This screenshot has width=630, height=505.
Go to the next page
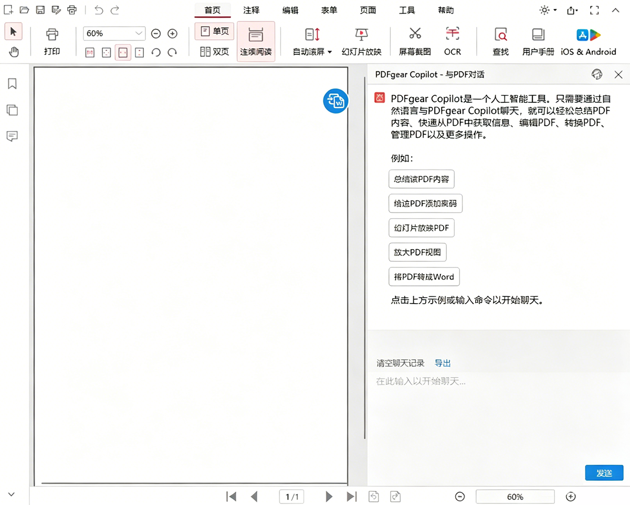pyautogui.click(x=329, y=496)
